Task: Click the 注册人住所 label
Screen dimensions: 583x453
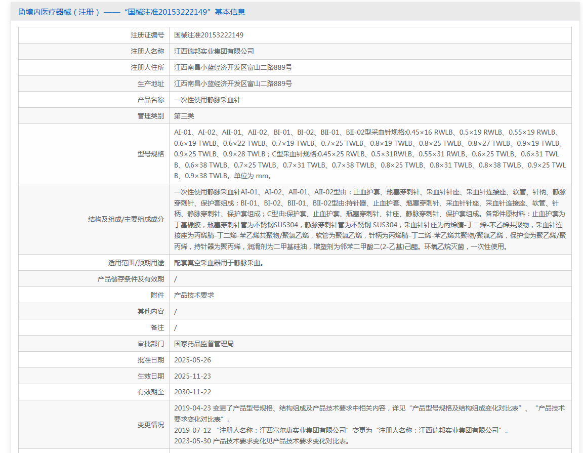Action: [x=147, y=67]
